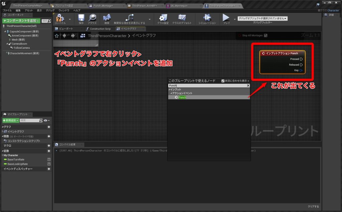
Task: Open the デバッグ menu
Action: [x=50, y=10]
